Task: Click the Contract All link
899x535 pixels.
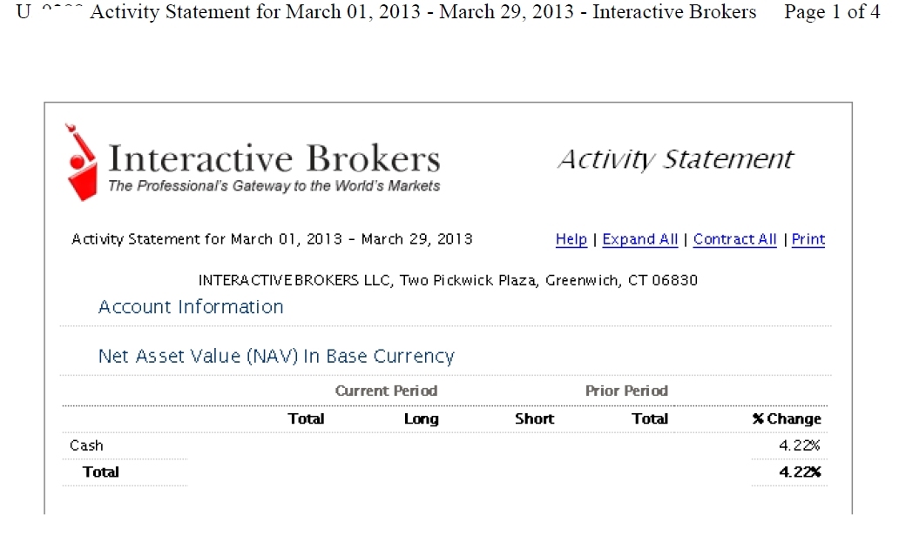Action: click(734, 239)
